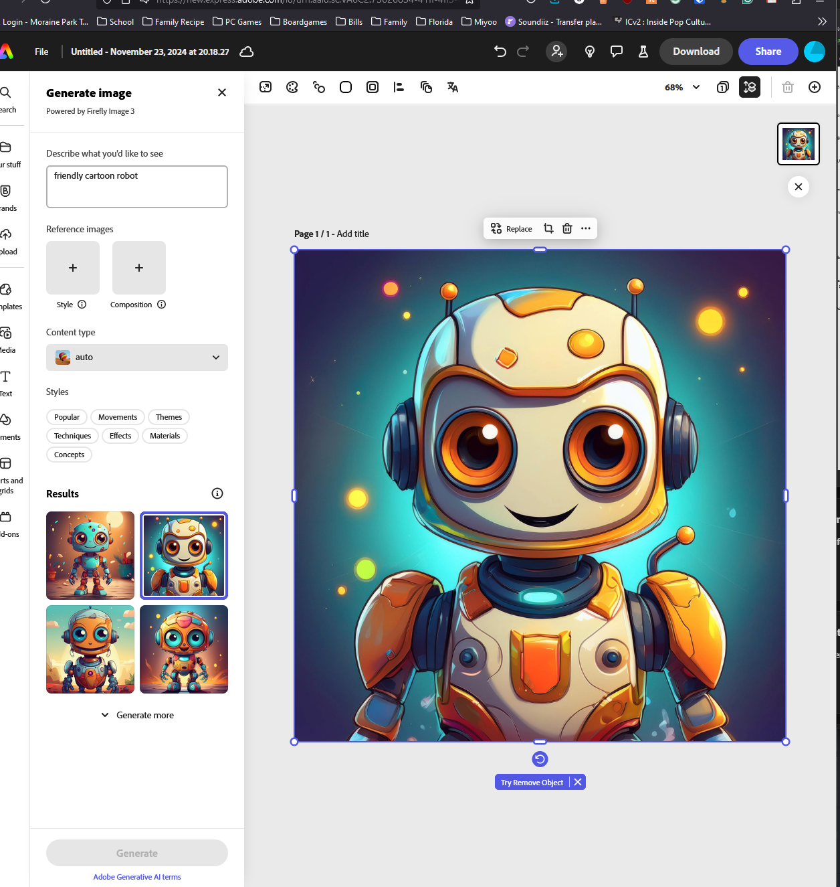
Task: Click the lightbulb icon in header
Action: coord(590,52)
